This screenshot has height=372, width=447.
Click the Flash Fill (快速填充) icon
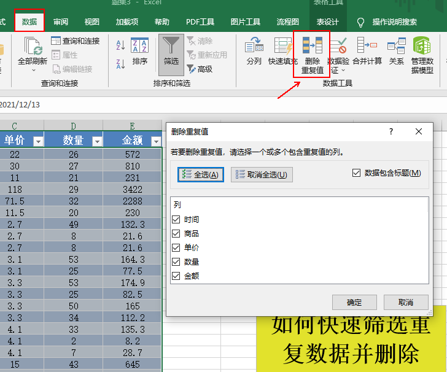[x=283, y=45]
